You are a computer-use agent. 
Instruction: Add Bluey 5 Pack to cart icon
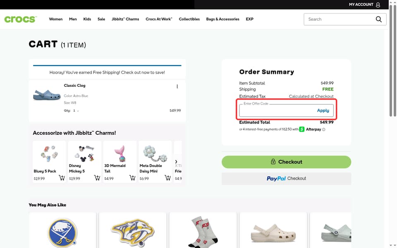62,178
